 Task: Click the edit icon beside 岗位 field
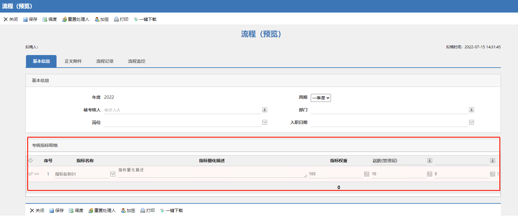[x=265, y=122]
